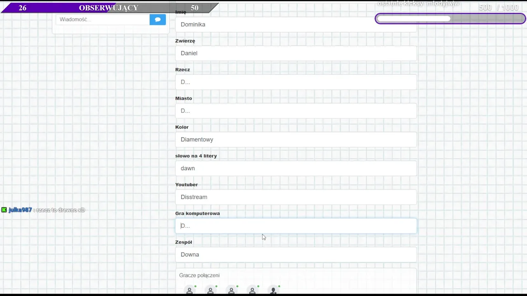Click the 'Rzecz' field label

[x=183, y=69]
